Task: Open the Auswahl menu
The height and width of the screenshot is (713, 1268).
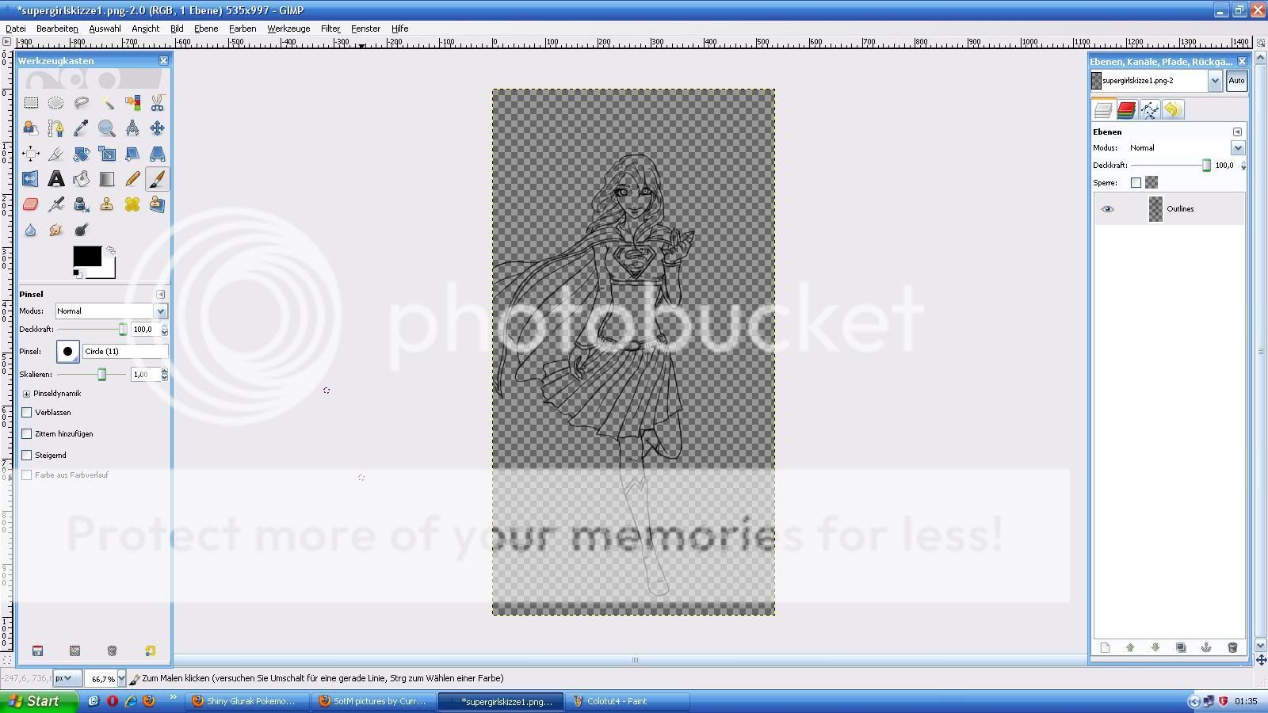Action: 105,29
